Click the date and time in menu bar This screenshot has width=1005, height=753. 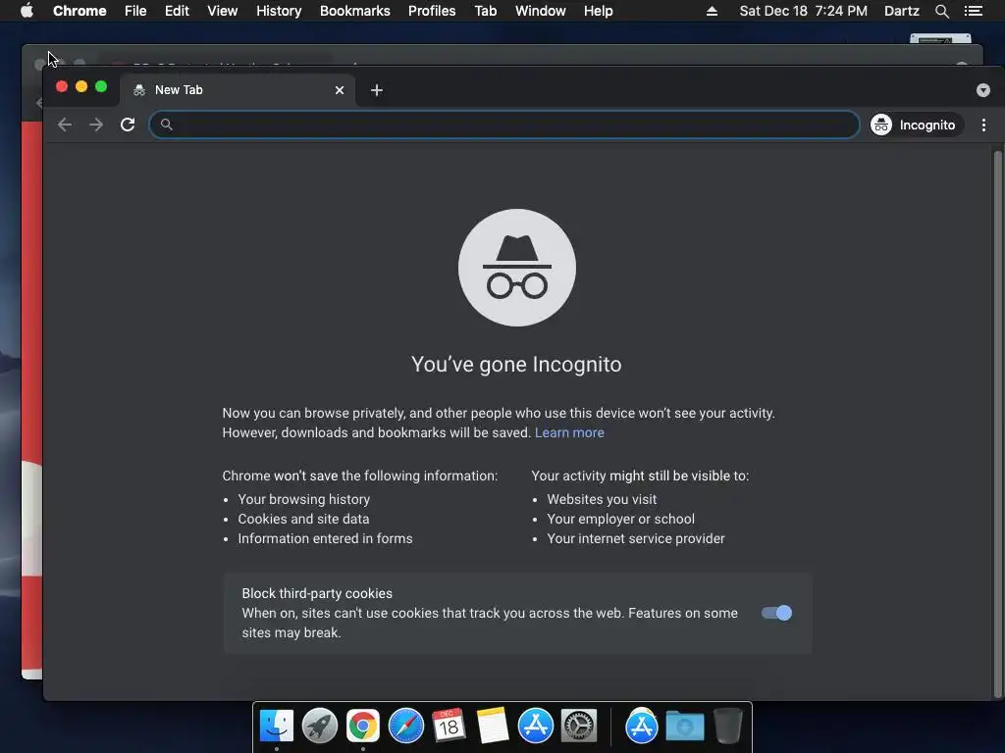803,11
